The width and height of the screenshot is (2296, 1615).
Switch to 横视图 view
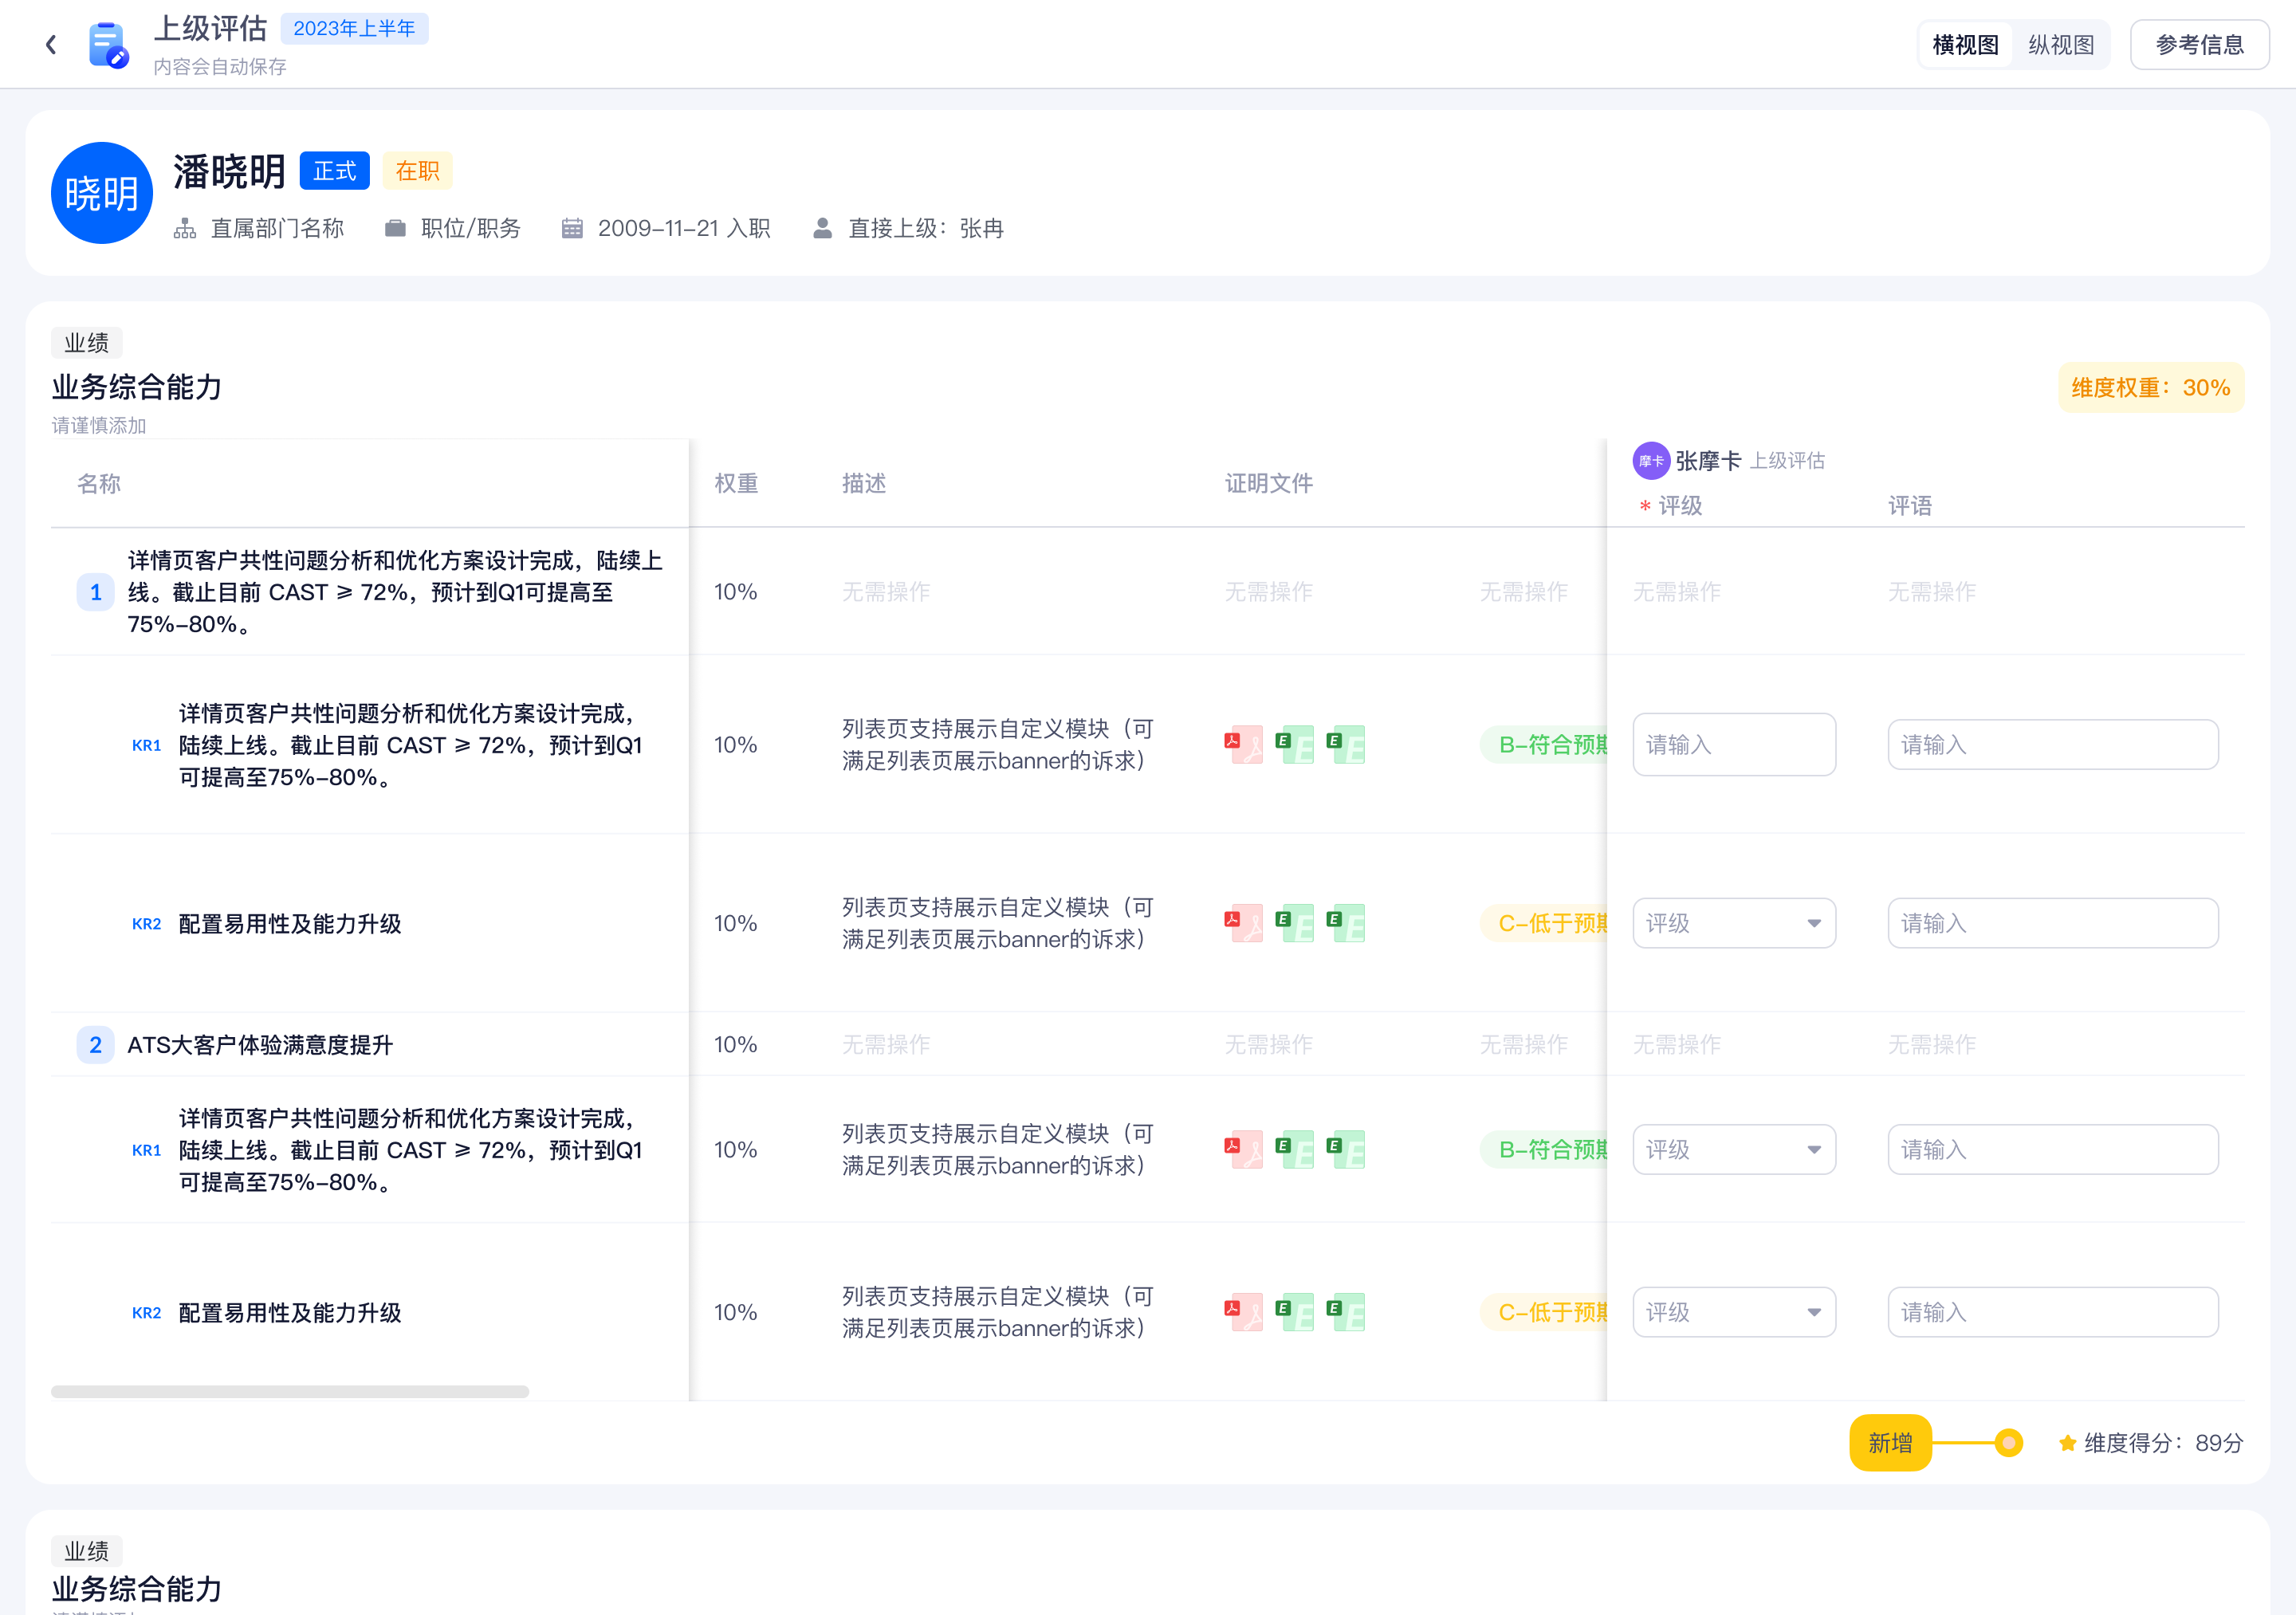pyautogui.click(x=1965, y=45)
